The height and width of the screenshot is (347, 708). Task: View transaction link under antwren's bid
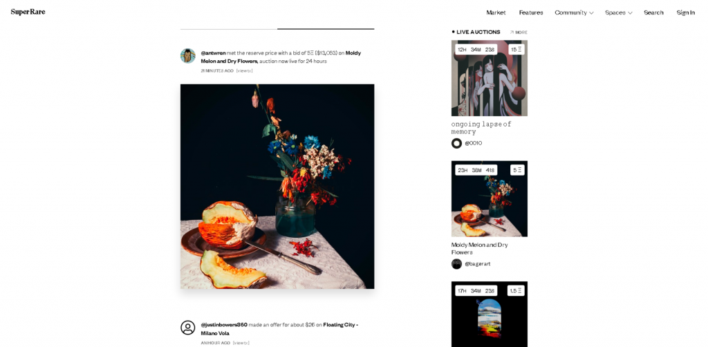click(x=244, y=71)
